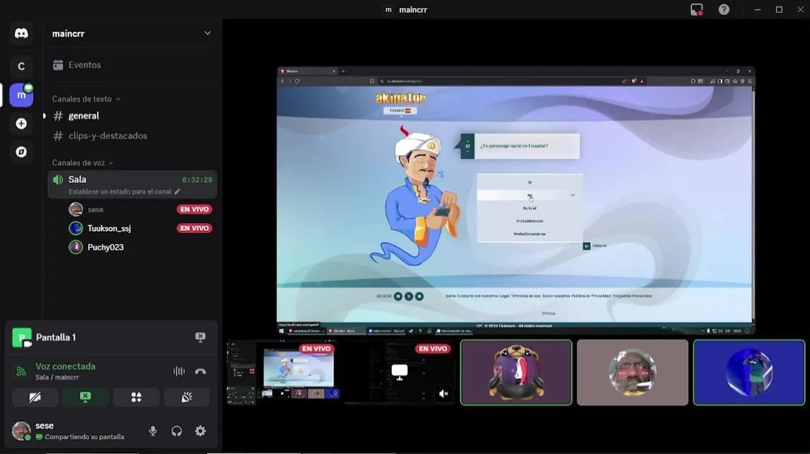Collapse the Canales de voz category
The width and height of the screenshot is (810, 454).
(83, 163)
